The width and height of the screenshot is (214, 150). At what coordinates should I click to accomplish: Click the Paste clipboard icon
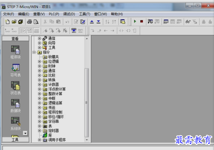tap(58, 22)
